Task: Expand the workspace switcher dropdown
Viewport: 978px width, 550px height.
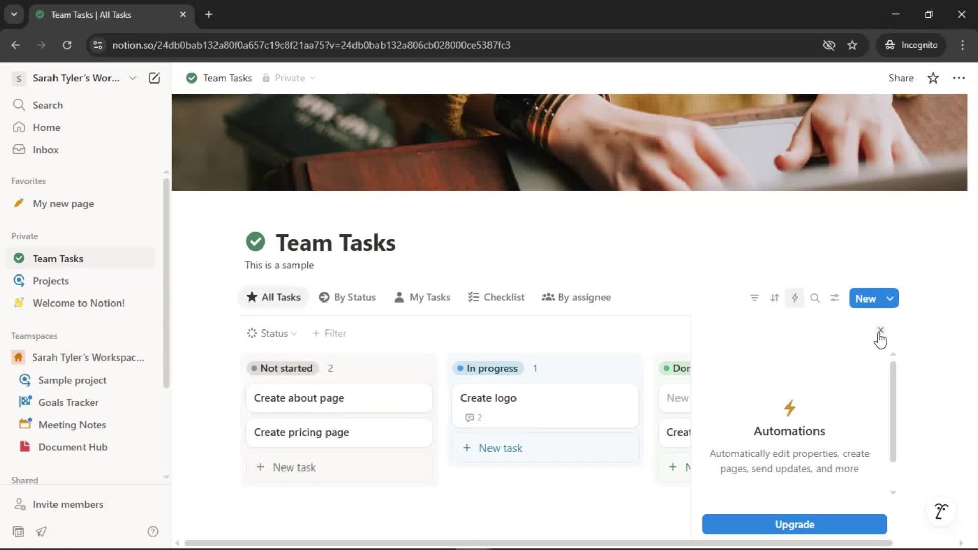Action: pos(133,78)
